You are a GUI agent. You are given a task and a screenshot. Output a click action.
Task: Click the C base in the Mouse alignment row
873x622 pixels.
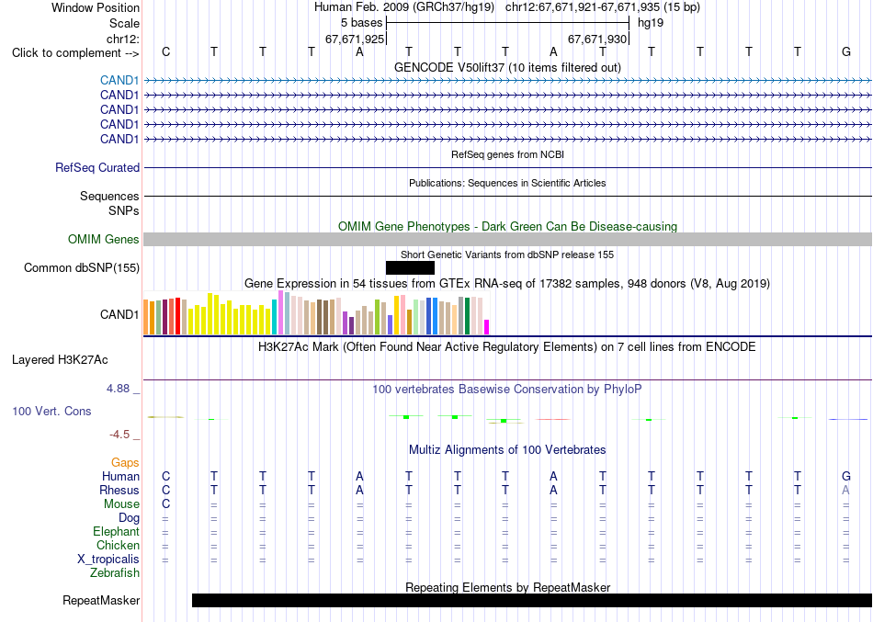(166, 504)
